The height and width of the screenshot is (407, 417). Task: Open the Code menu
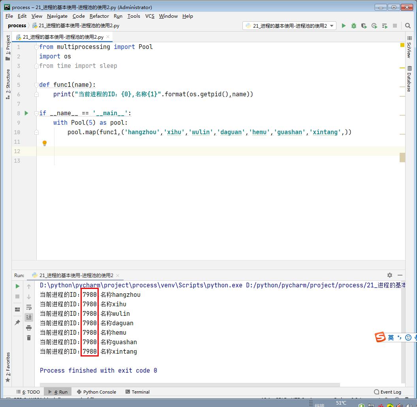[x=79, y=16]
